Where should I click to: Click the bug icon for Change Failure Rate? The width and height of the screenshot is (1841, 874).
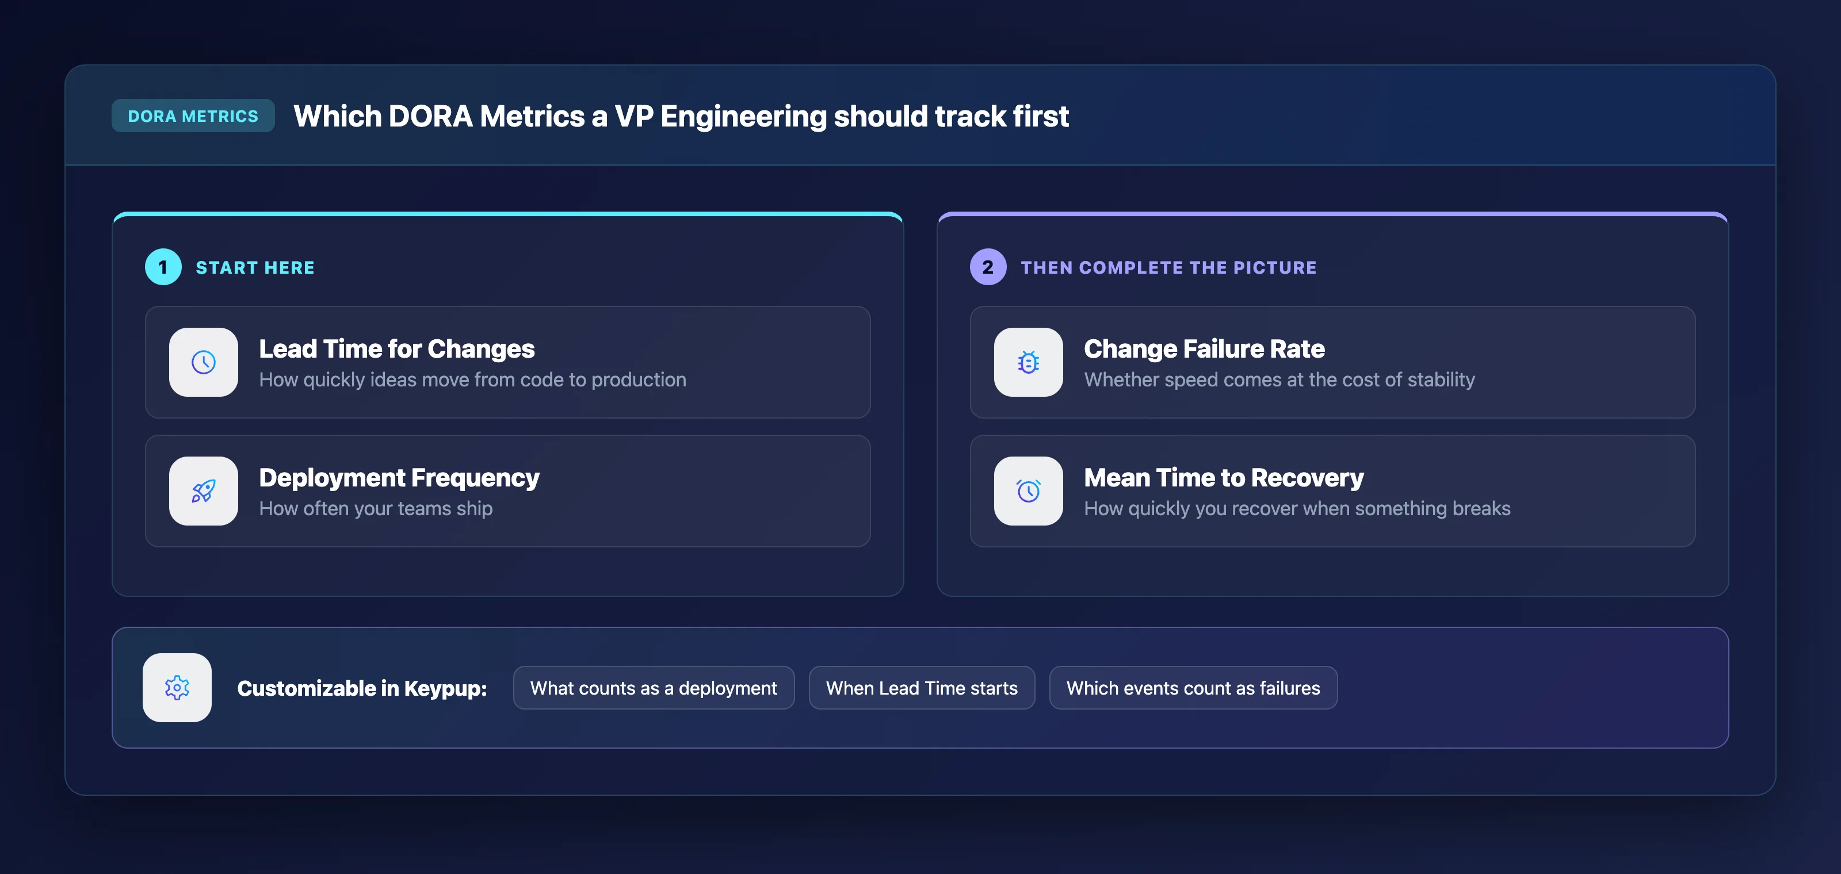pyautogui.click(x=1029, y=362)
